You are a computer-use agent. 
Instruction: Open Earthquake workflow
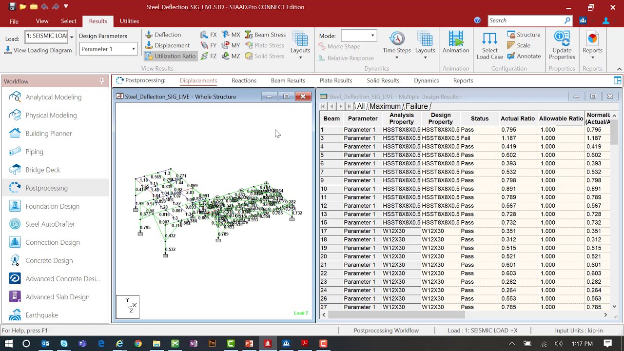tap(56, 315)
